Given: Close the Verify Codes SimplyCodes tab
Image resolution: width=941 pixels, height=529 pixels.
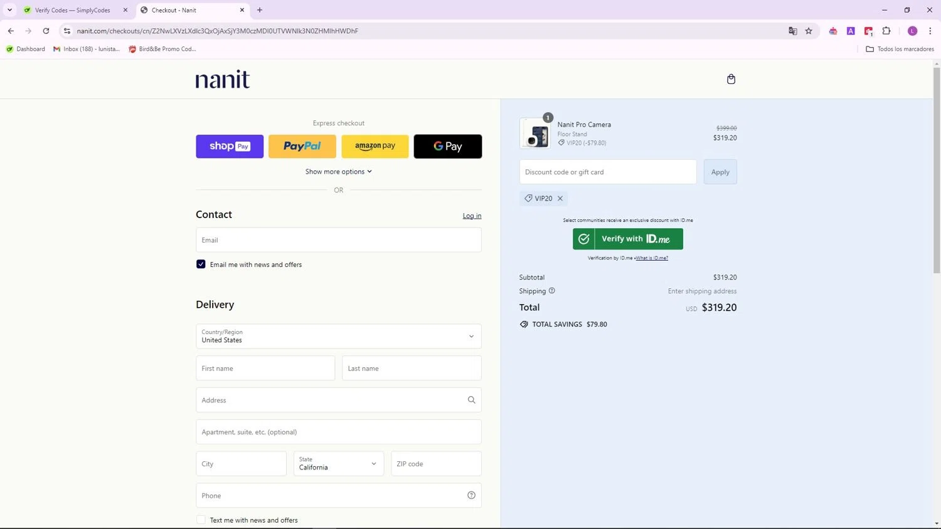Looking at the screenshot, I should (125, 10).
